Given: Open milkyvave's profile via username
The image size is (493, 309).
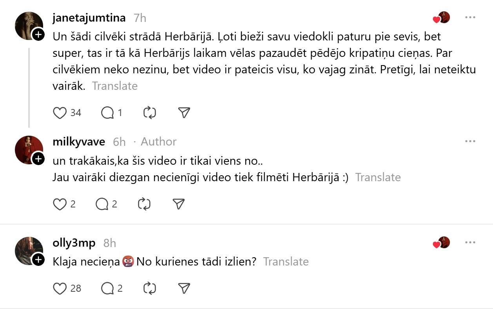Looking at the screenshot, I should coord(79,142).
